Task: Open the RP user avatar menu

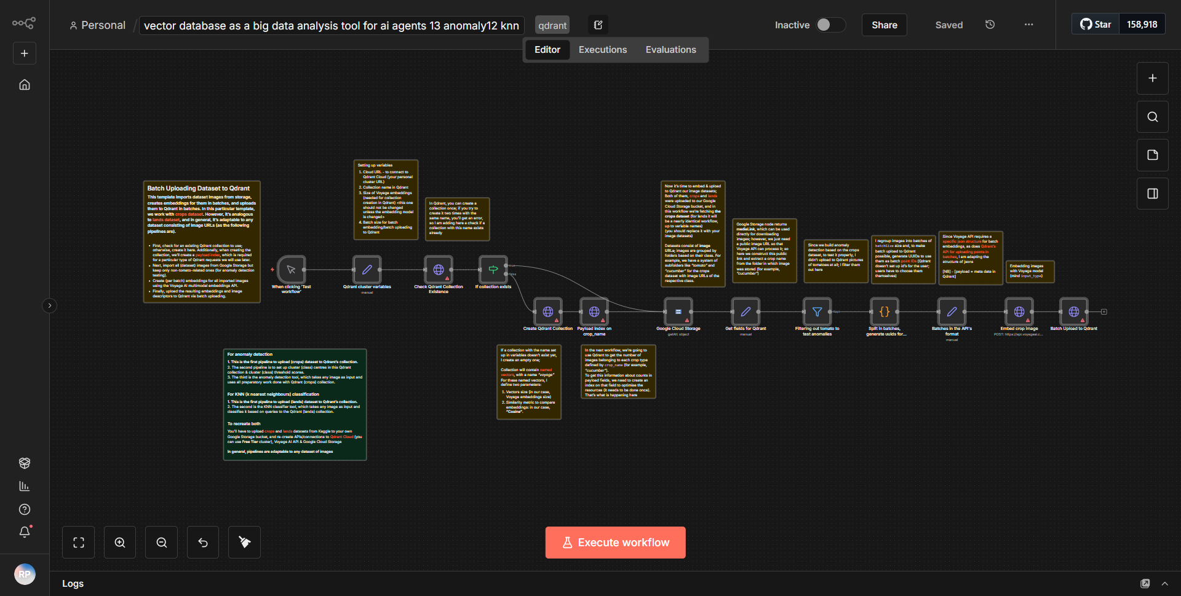Action: pyautogui.click(x=25, y=574)
